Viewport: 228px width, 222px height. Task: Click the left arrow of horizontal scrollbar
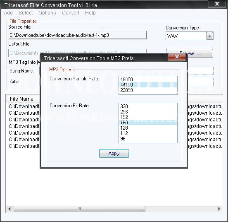click(x=9, y=209)
